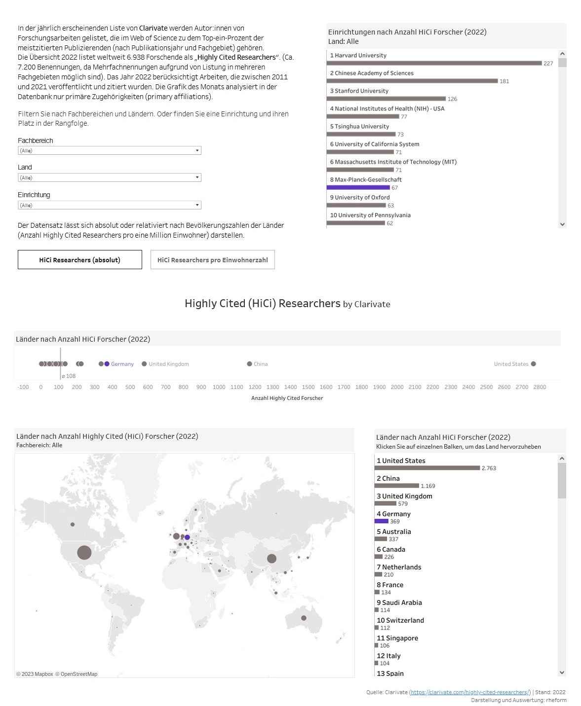Click the Canada bubble on the map
581x706 pixels.
pos(73,525)
